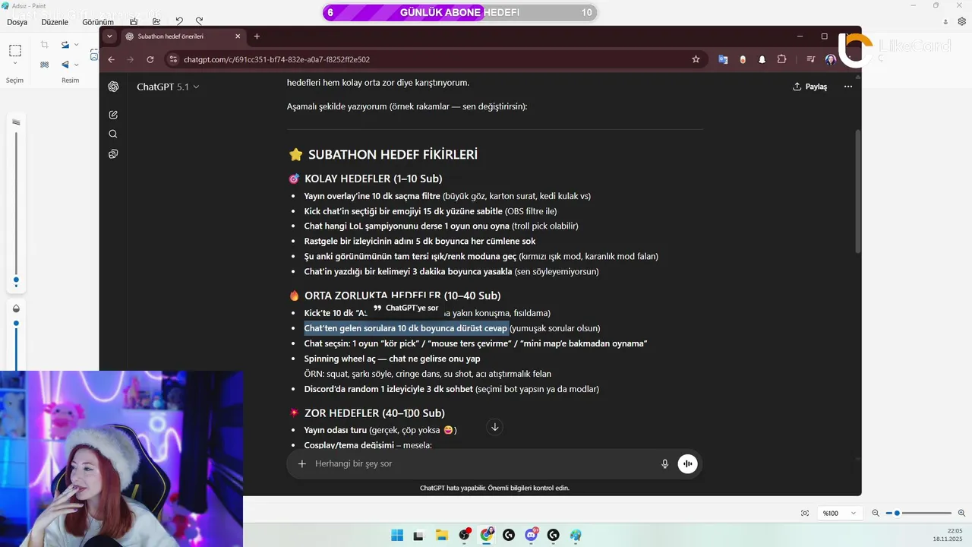Open the ChatGPT logo sidebar toggle

click(x=113, y=87)
